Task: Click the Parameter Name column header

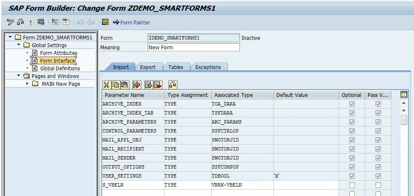Action: [133, 95]
